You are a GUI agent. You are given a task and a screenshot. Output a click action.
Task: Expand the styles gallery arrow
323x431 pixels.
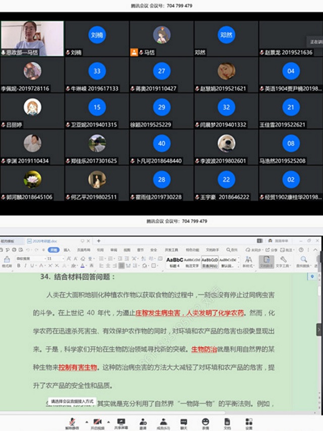238,266
